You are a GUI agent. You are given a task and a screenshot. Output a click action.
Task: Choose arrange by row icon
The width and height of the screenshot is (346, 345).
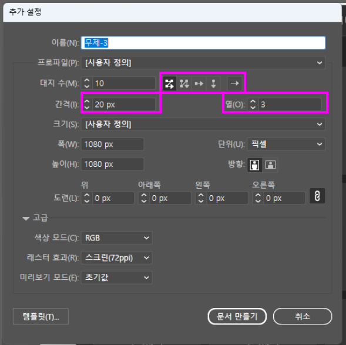click(x=199, y=83)
